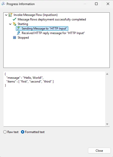The height and width of the screenshot is (157, 113).
Task: Click the Close button
Action: tap(99, 151)
